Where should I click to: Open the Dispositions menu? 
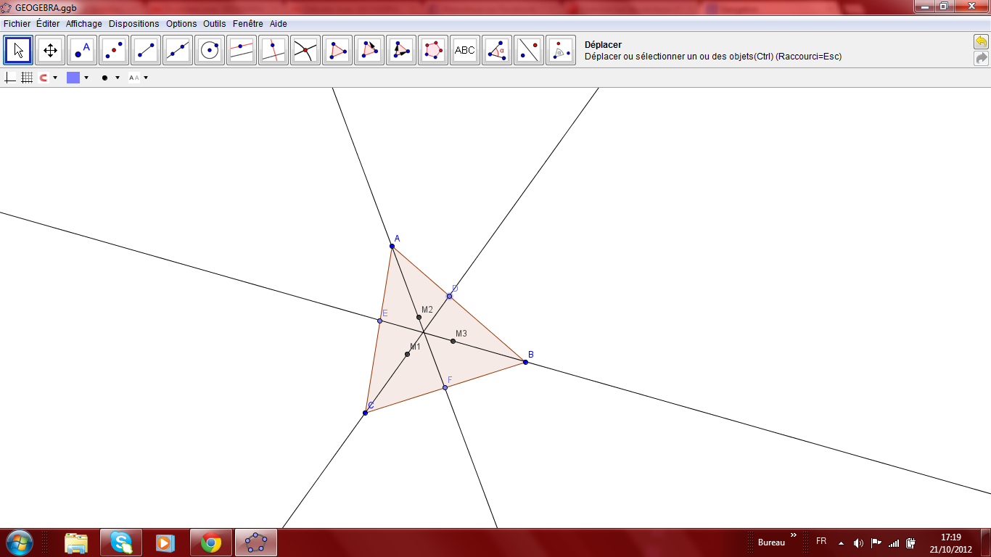point(134,24)
